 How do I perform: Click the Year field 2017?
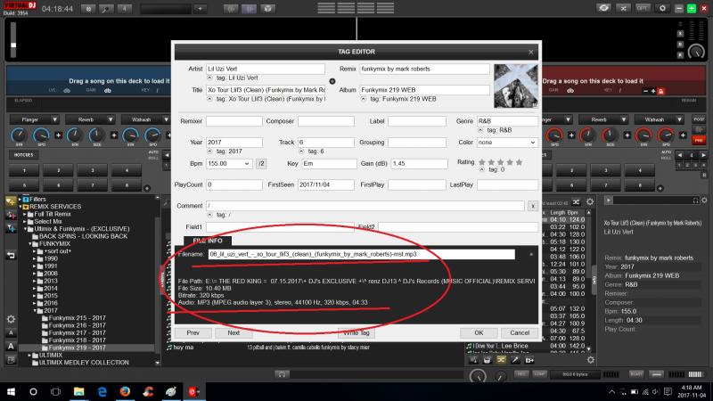234,143
